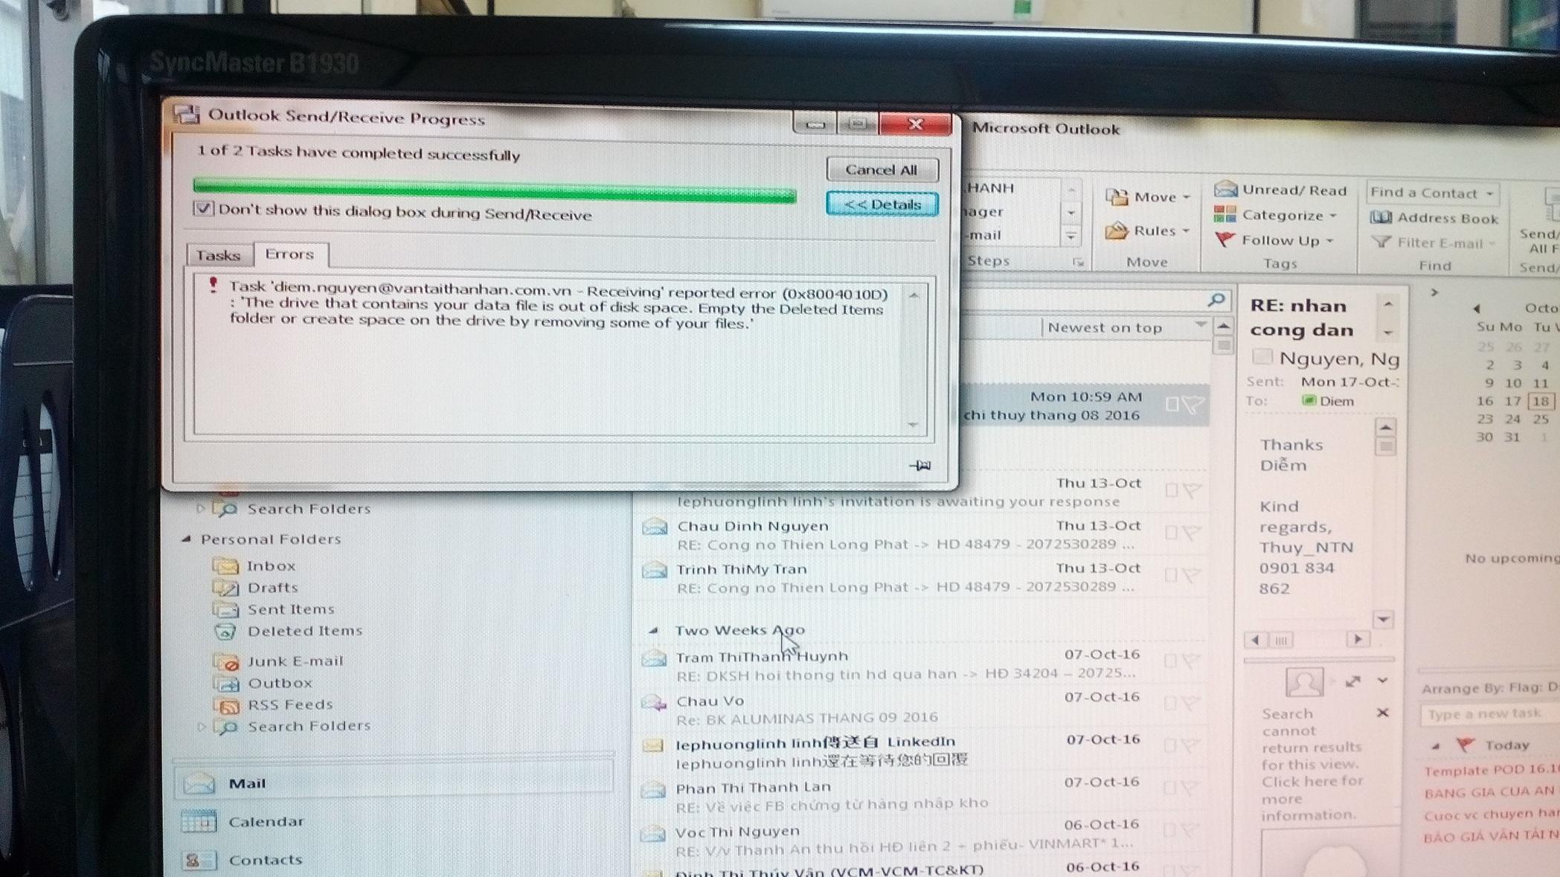
Task: Expand the lower Search Folders node
Action: click(200, 726)
